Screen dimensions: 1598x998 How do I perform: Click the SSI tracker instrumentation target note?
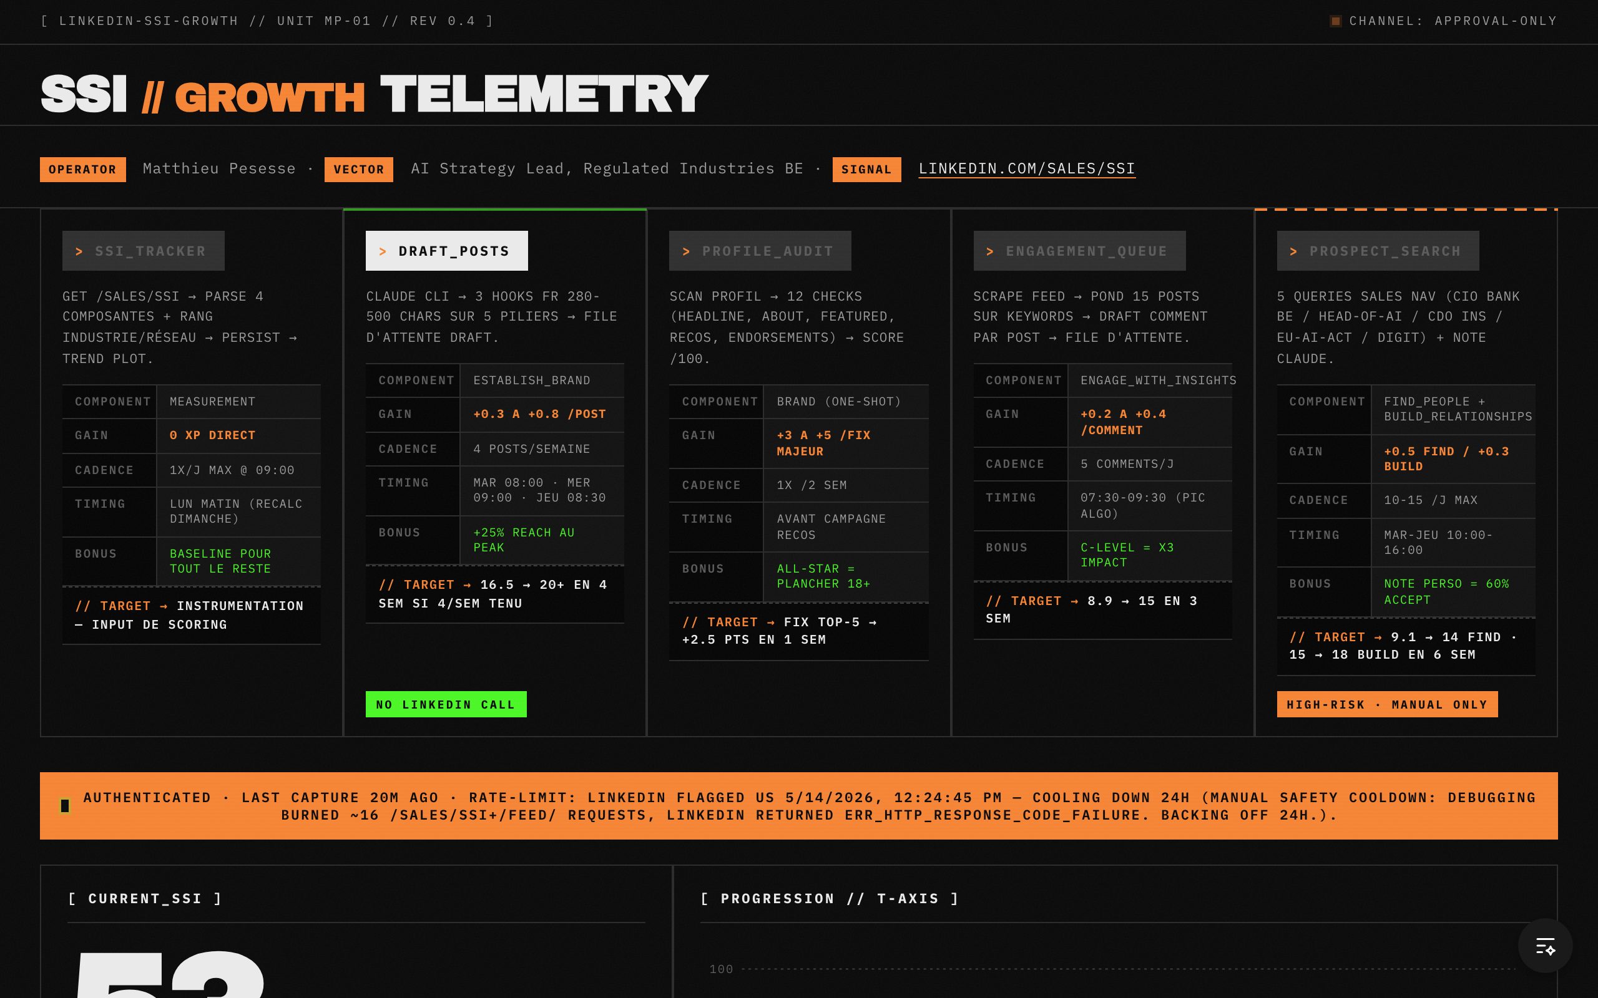[192, 615]
